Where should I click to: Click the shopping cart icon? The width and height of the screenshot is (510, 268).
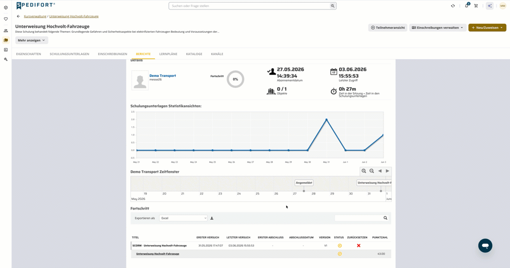[476, 6]
